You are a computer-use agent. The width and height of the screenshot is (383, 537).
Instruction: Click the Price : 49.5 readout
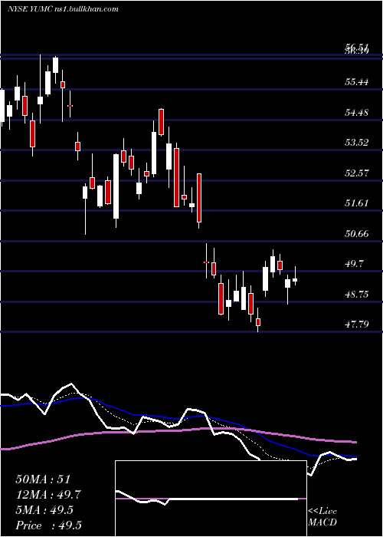[48, 525]
